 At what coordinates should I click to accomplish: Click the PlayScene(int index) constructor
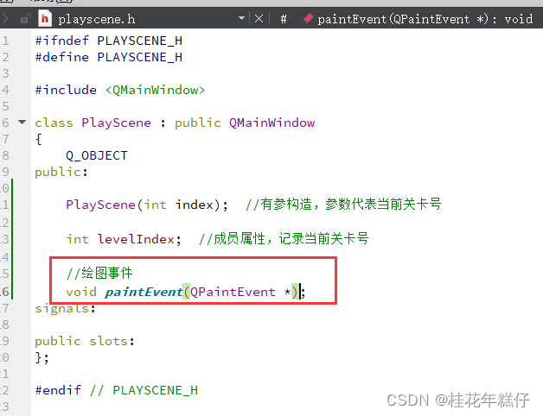[147, 205]
